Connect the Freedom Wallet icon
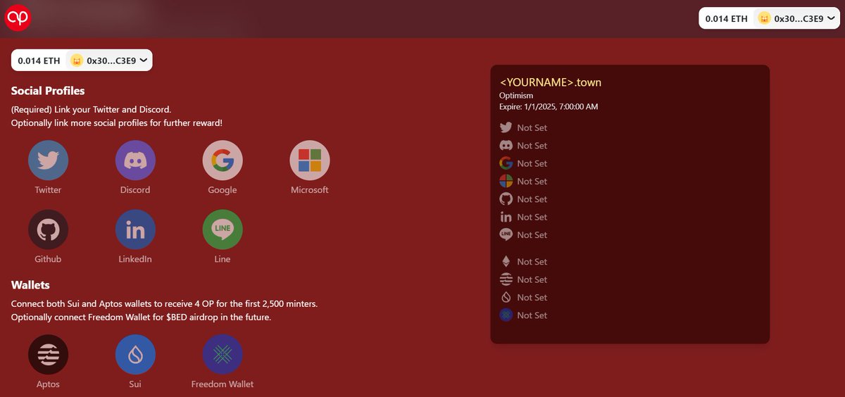845x397 pixels. tap(223, 355)
